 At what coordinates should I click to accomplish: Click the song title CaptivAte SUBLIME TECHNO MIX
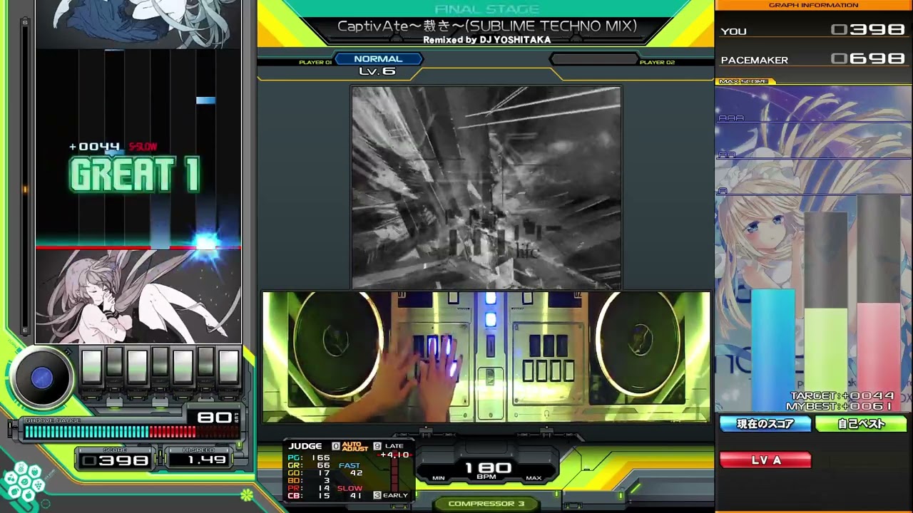click(486, 26)
